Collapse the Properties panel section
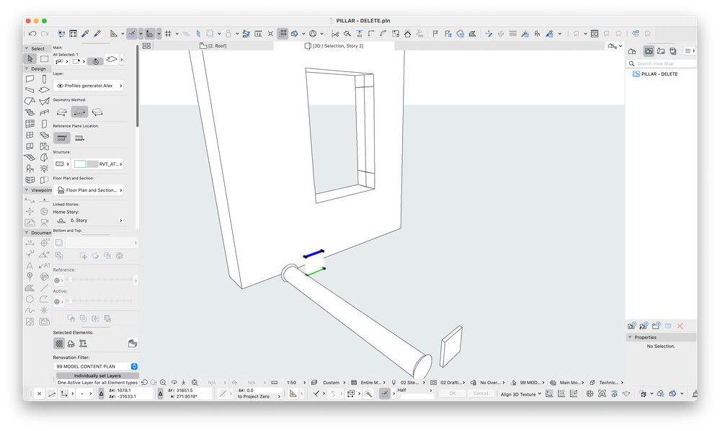 [x=630, y=337]
